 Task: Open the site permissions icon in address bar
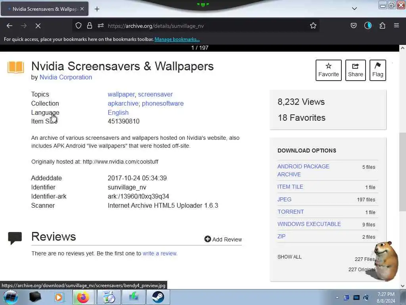click(x=101, y=25)
